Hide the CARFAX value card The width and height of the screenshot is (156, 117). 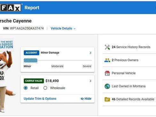pyautogui.click(x=86, y=99)
